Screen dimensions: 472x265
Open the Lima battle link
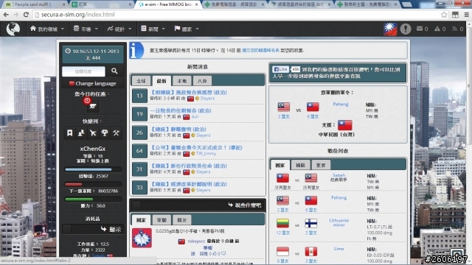(339, 249)
